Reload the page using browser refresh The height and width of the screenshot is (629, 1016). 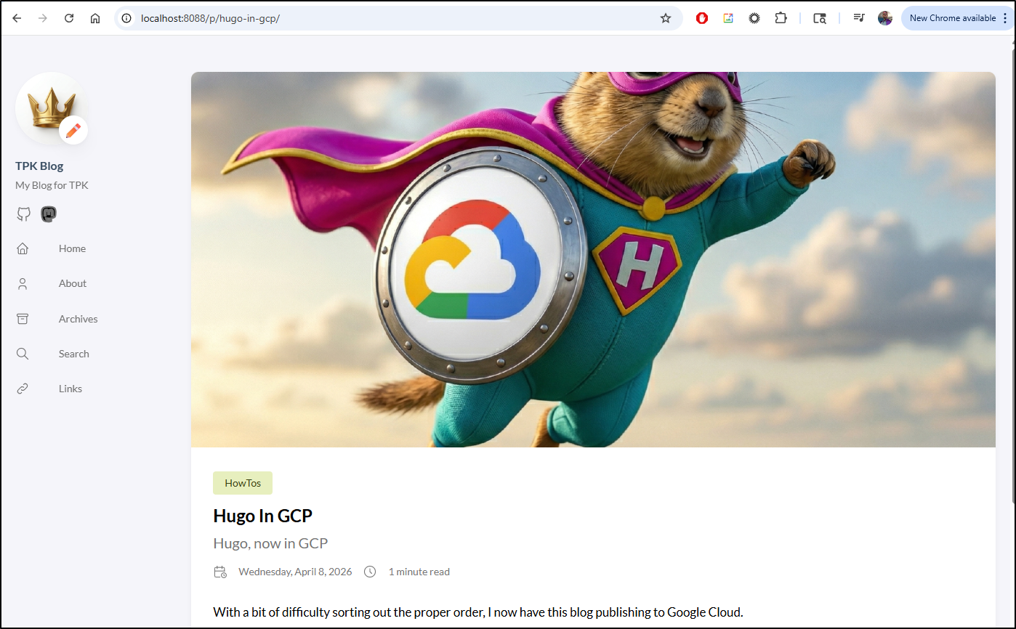click(x=69, y=18)
